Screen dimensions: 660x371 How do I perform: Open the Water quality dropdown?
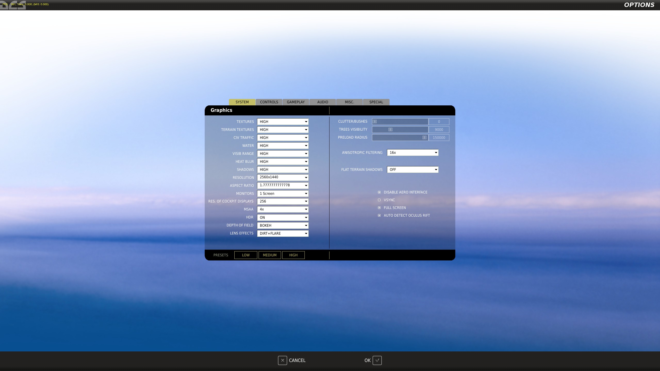283,146
